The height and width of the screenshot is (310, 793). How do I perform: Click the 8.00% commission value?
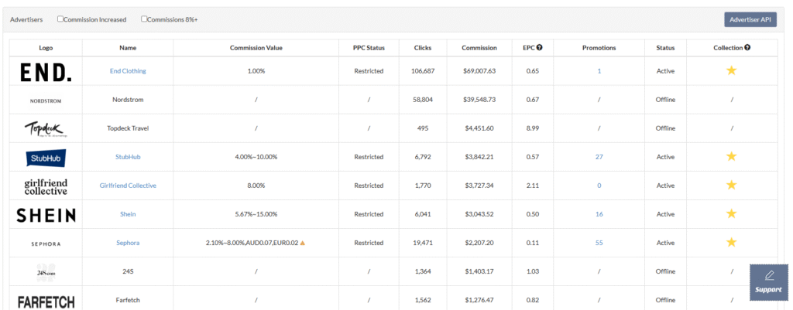click(x=256, y=186)
